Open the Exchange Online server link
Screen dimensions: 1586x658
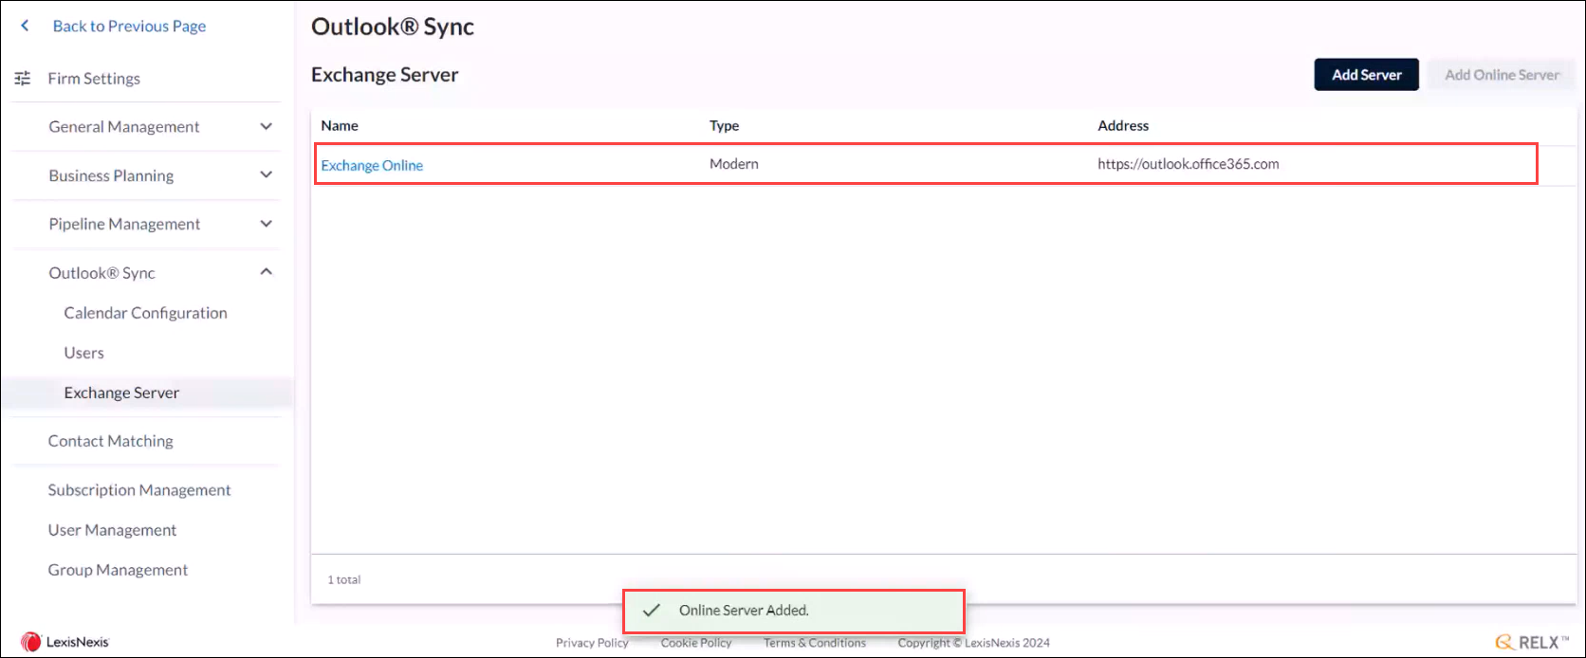coord(372,165)
